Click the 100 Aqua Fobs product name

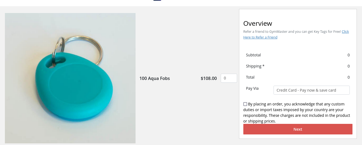tap(155, 79)
